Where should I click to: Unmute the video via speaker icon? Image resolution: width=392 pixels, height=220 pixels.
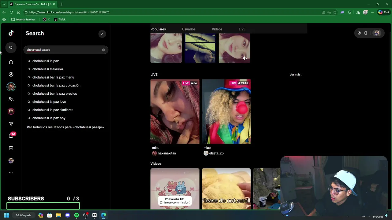click(x=245, y=58)
